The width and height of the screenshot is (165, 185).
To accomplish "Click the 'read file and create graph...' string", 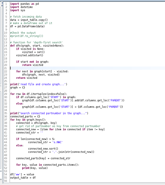I will point(43,84).
